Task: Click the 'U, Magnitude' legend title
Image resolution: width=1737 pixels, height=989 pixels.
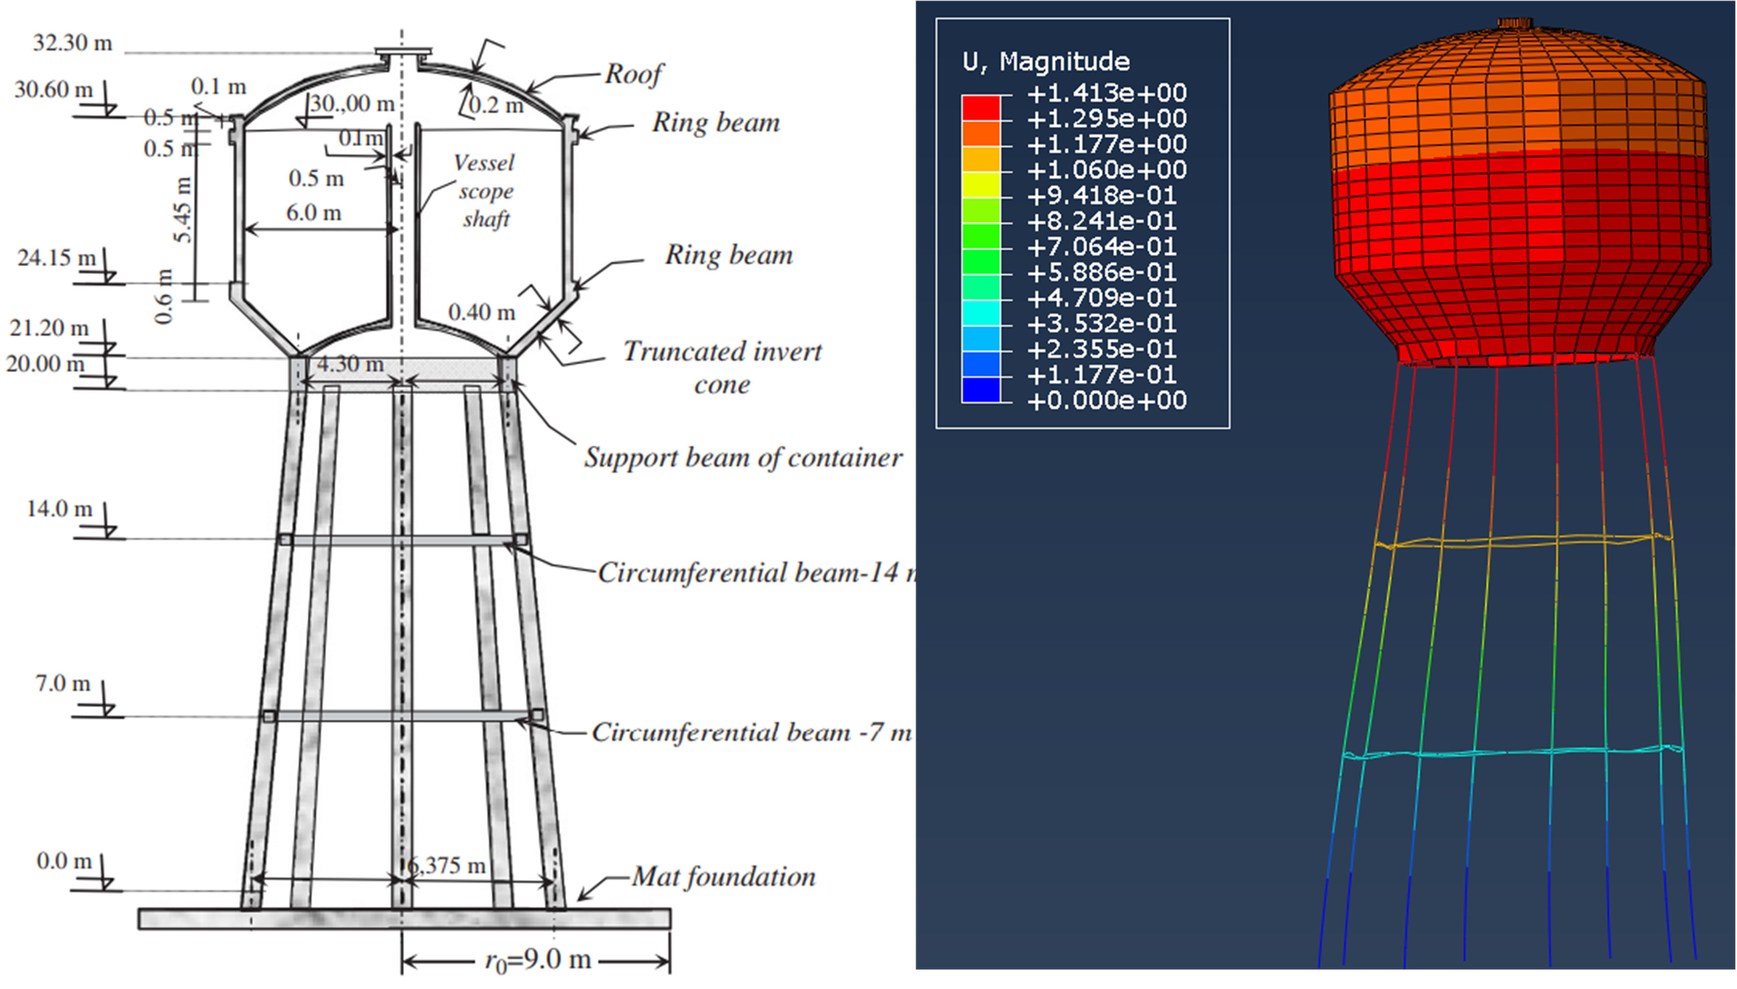Action: [1046, 62]
